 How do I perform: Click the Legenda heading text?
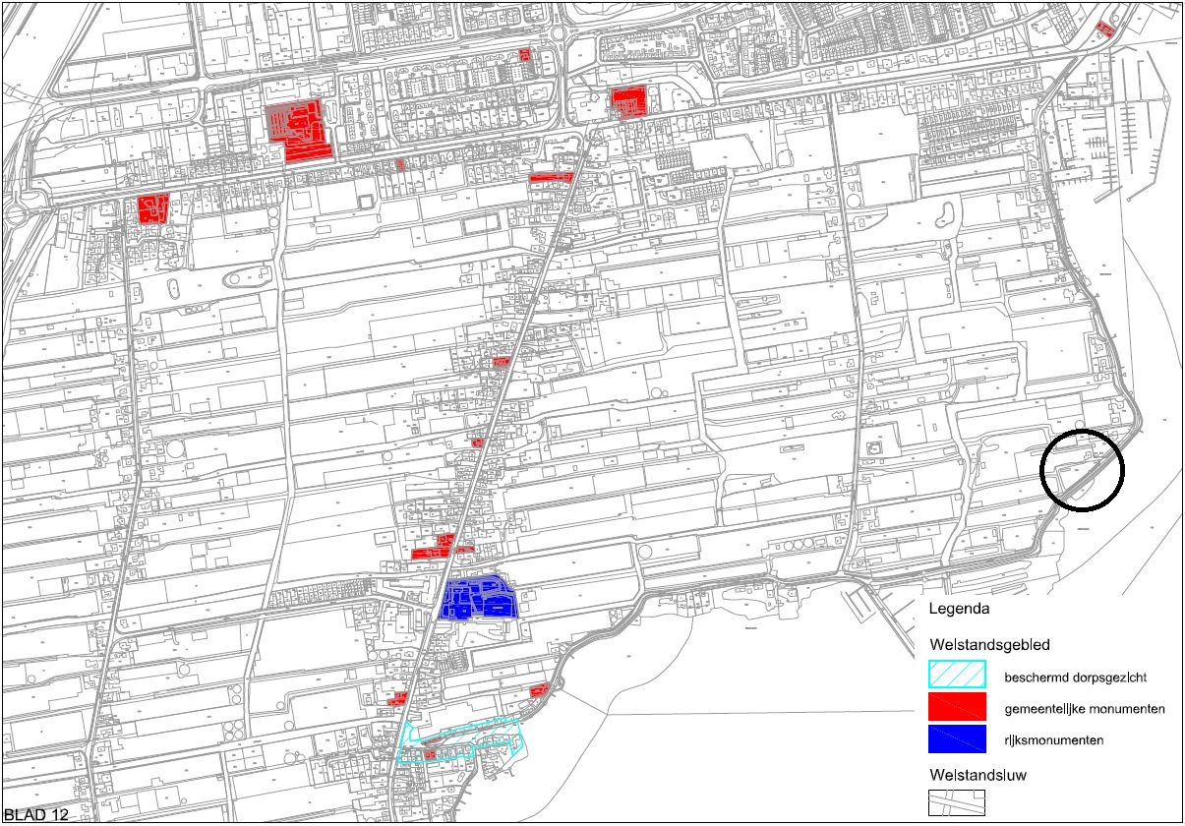click(x=957, y=610)
